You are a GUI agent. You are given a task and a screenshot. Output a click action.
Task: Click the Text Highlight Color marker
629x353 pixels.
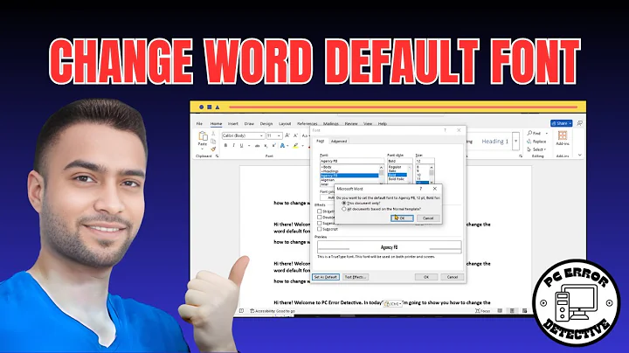[x=295, y=146]
